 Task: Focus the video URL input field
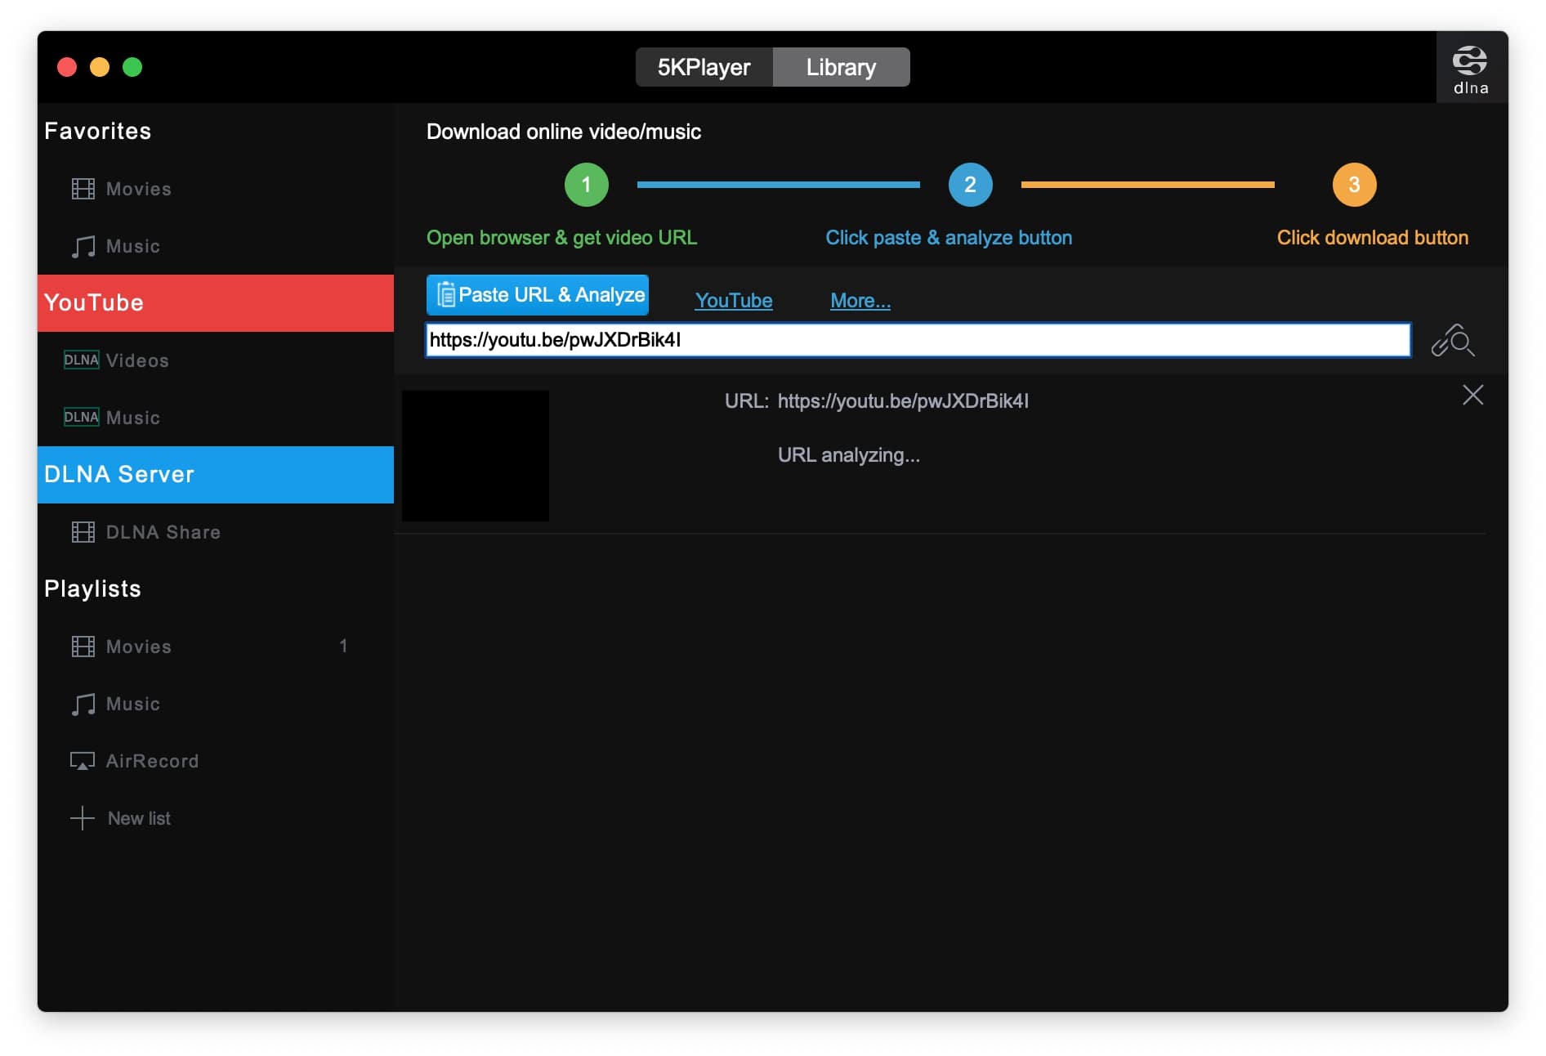click(918, 340)
